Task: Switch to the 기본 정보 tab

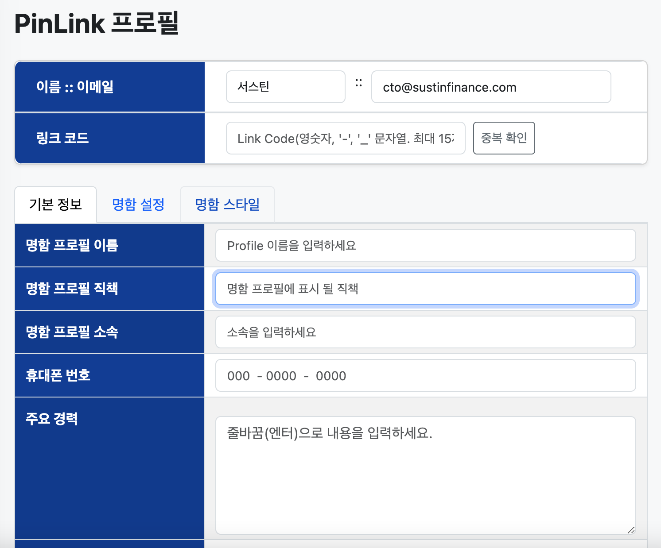Action: [56, 205]
